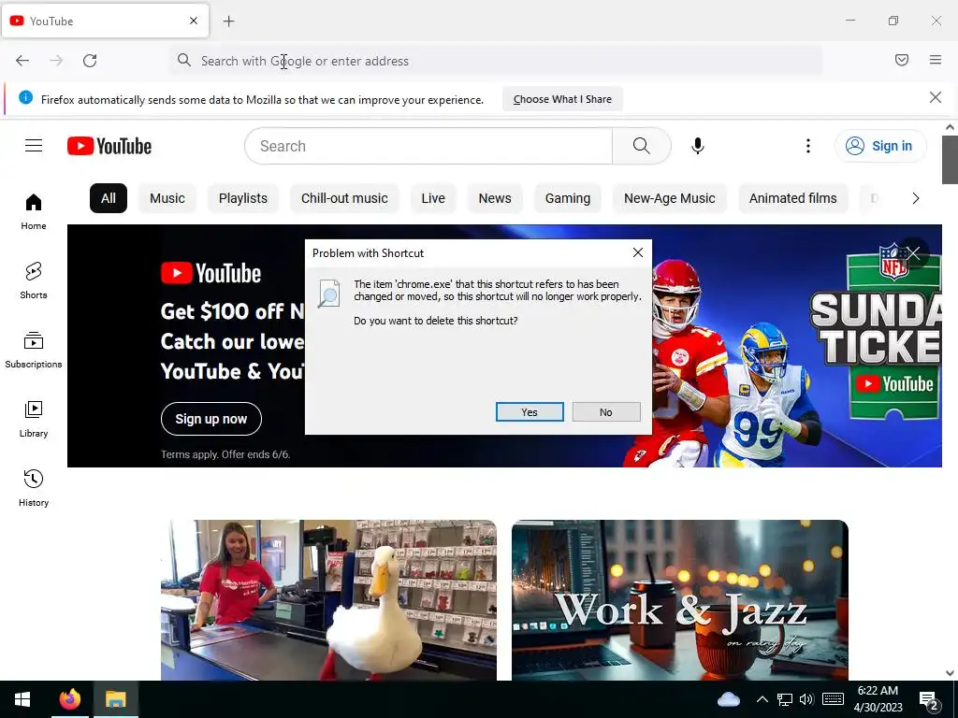Close the NFL Sunday Ticket banner

point(913,252)
